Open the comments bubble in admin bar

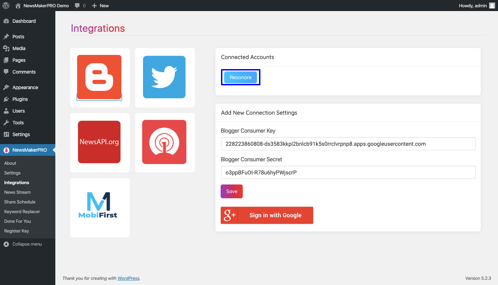tap(77, 6)
